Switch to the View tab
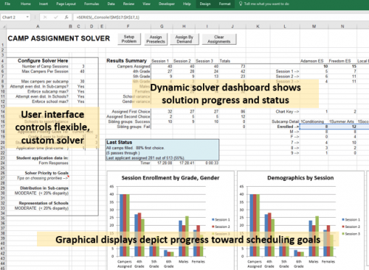This screenshot has height=270, width=369. click(146, 4)
